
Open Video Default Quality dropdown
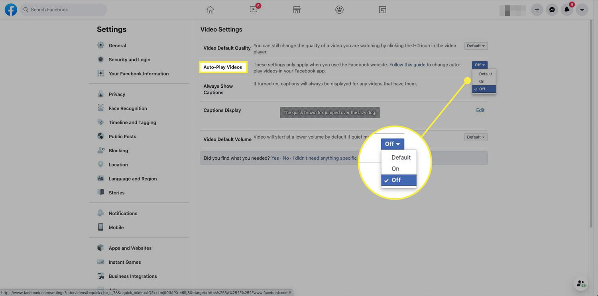pos(476,46)
